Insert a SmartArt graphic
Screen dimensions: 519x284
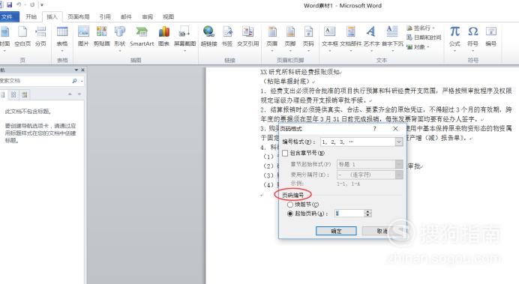point(142,37)
